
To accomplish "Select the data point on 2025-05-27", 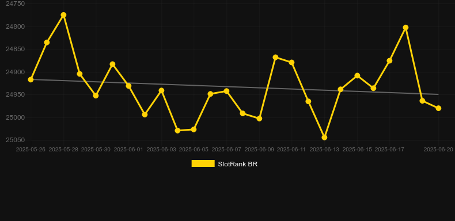I will 47,43.
